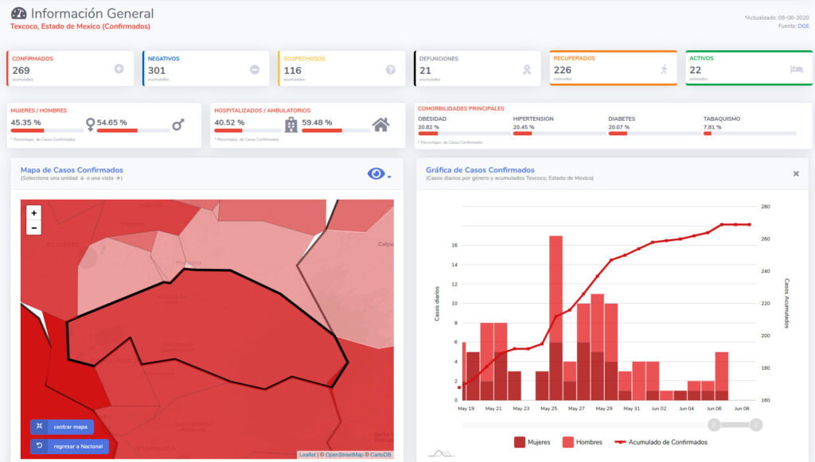
Task: Click the question mark icon on Sospechosos card
Action: coord(391,69)
